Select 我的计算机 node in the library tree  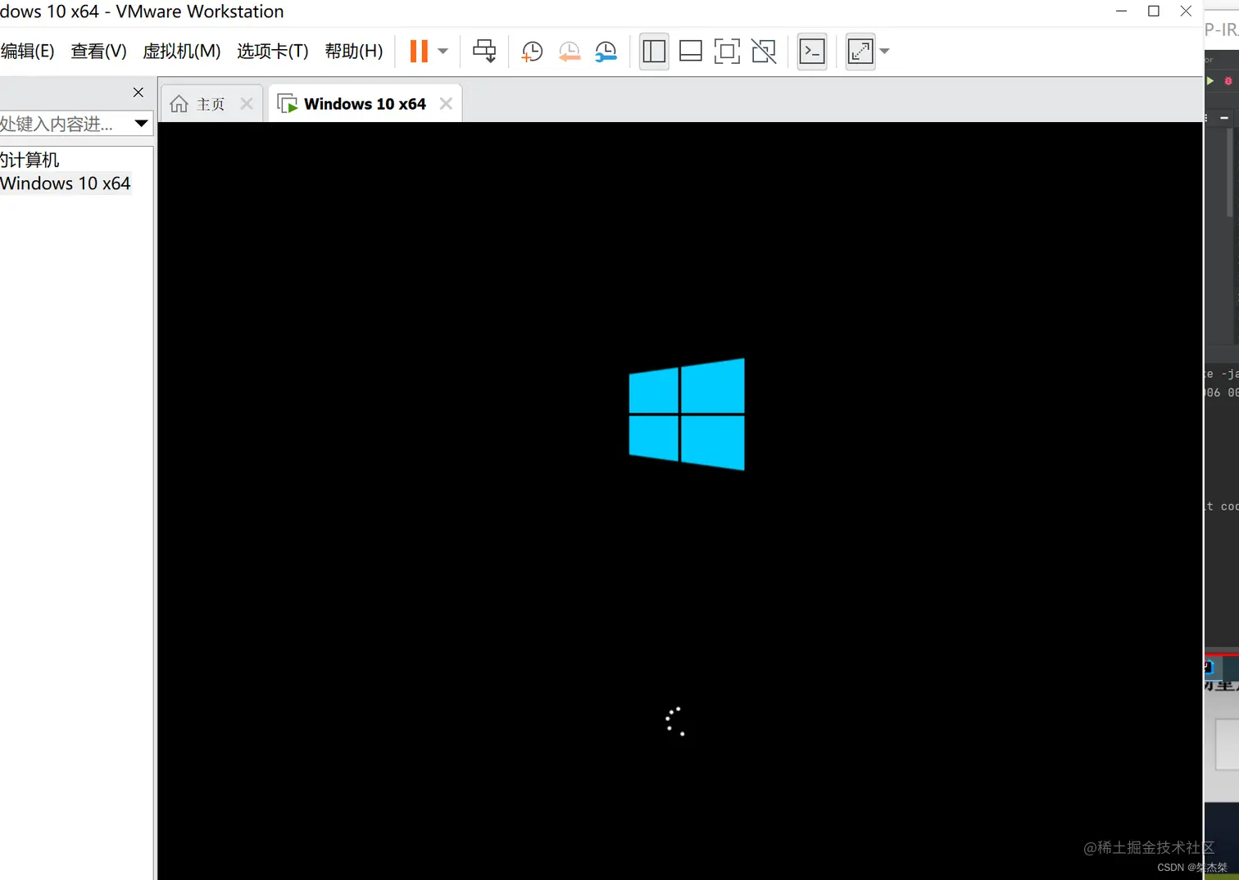pyautogui.click(x=29, y=160)
